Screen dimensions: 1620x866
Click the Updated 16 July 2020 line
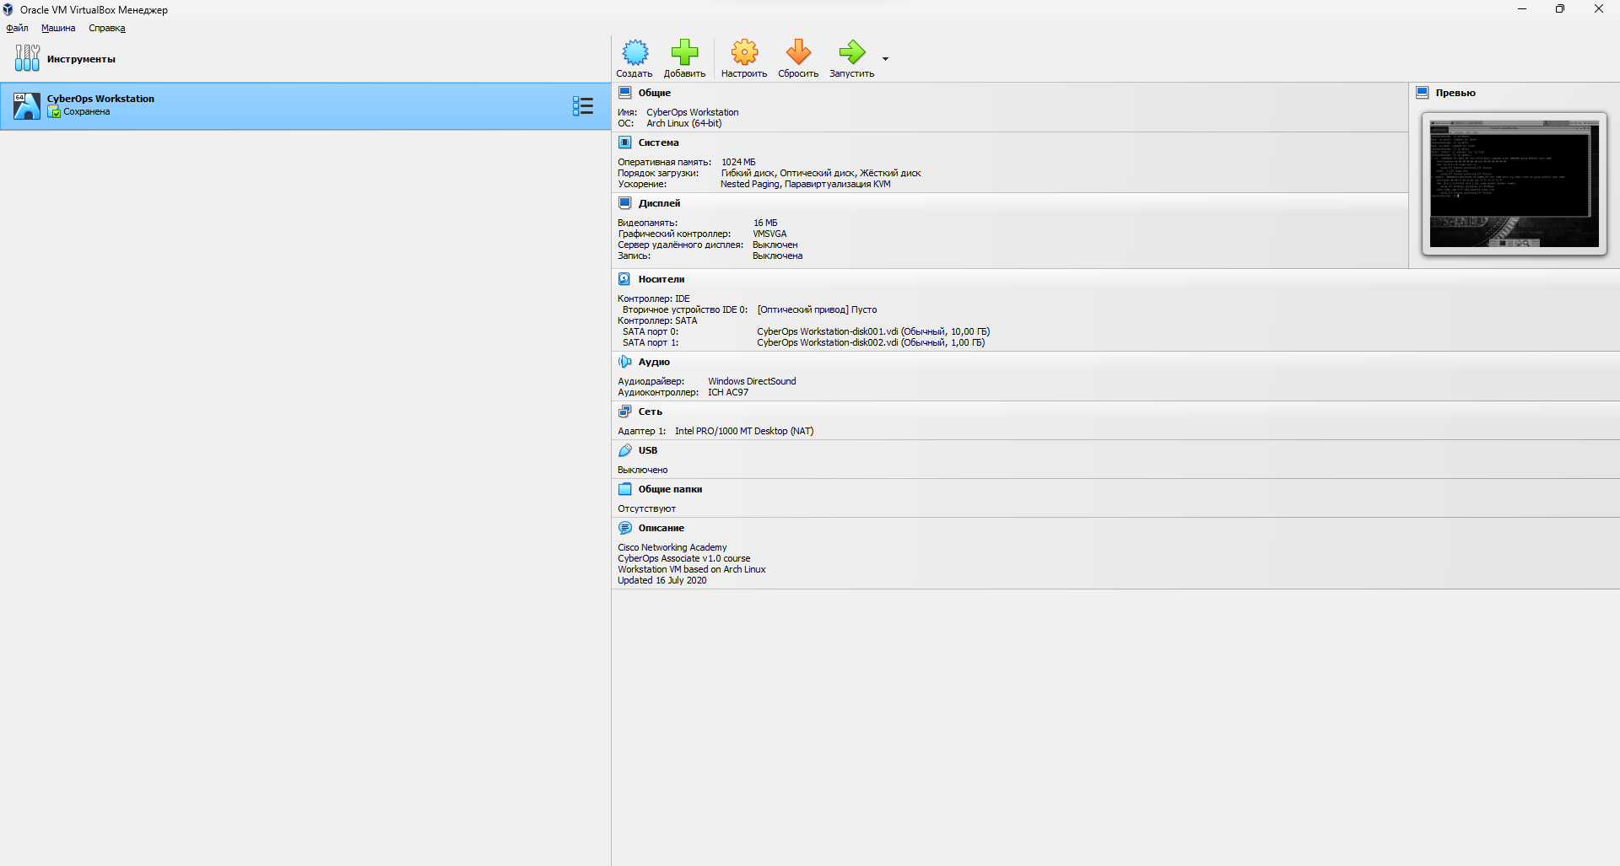click(x=661, y=580)
